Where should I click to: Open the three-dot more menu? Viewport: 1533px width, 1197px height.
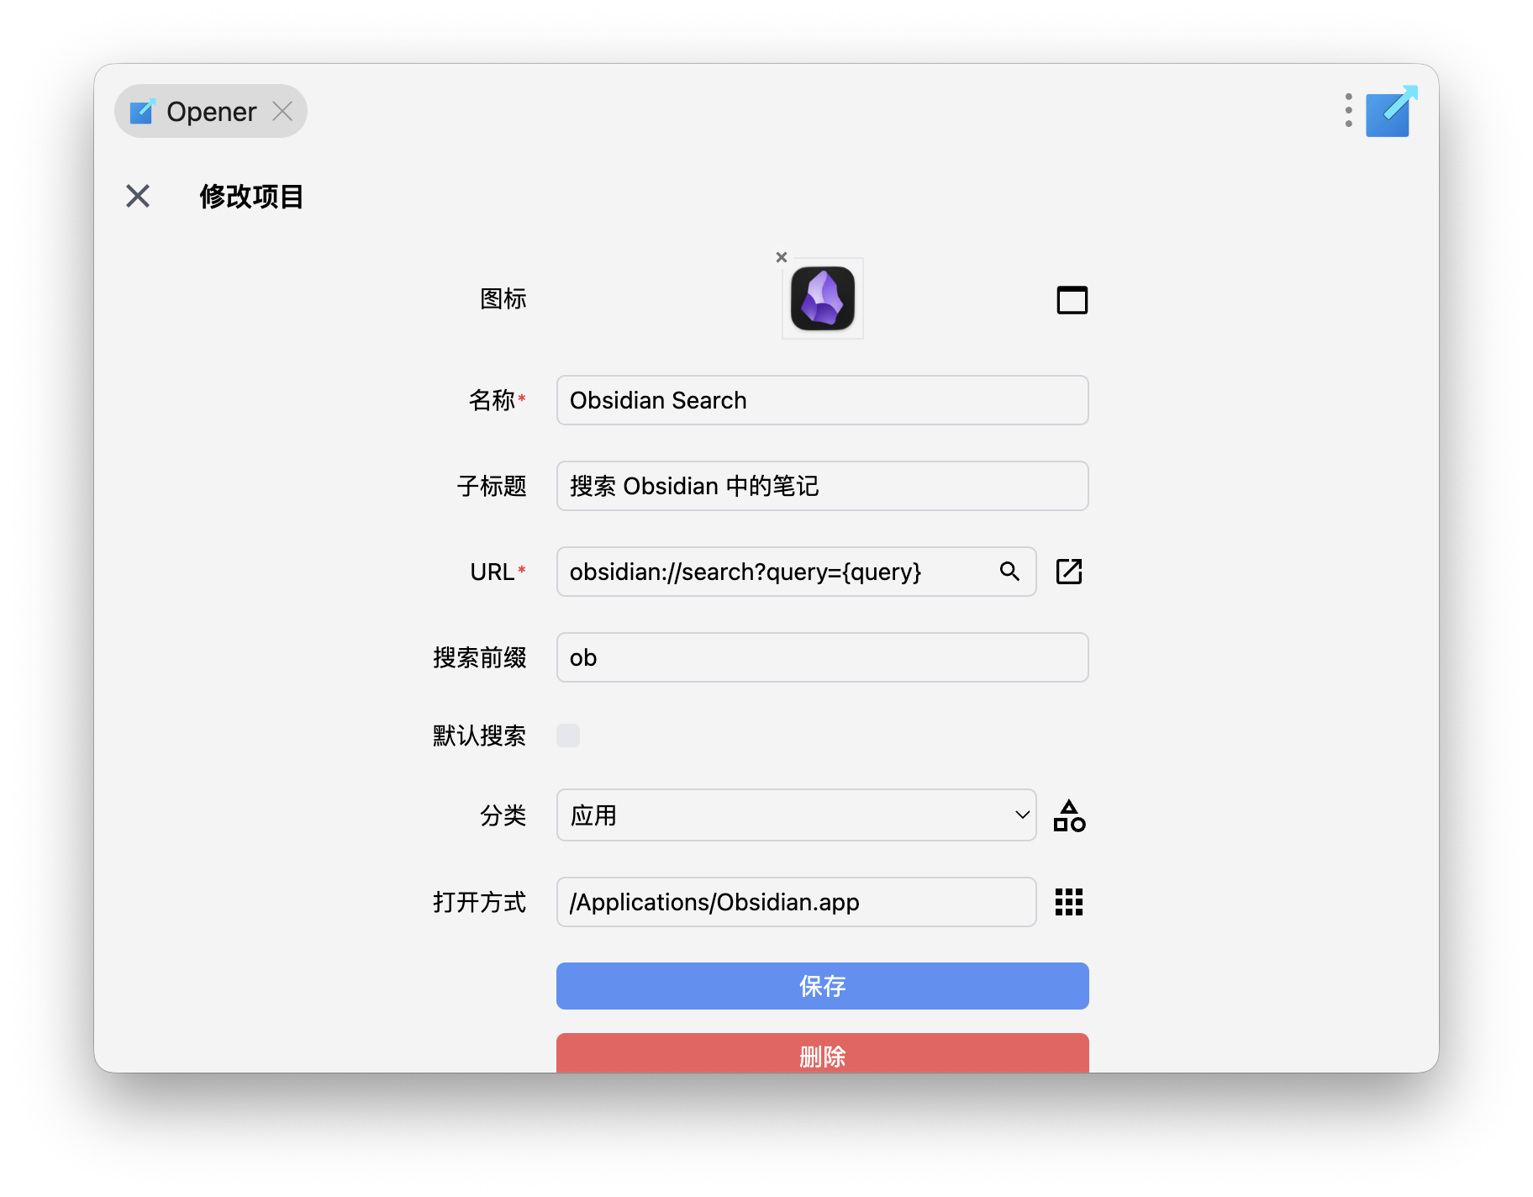coord(1348,110)
